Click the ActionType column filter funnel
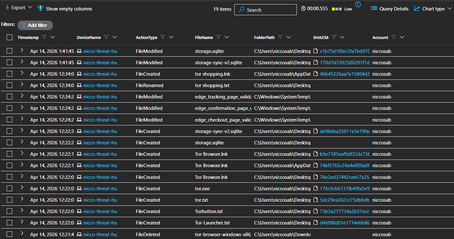 point(163,37)
